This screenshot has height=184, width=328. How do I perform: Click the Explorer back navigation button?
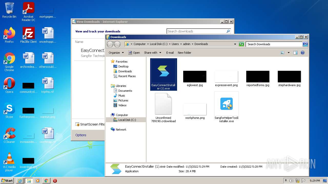click(110, 44)
